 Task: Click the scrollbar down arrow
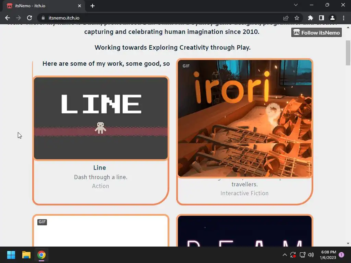348,243
